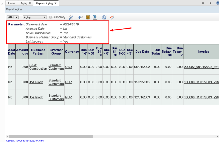Expand the left side panel arrow
Image resolution: width=219 pixels, height=142 pixels.
click(x=2, y=4)
